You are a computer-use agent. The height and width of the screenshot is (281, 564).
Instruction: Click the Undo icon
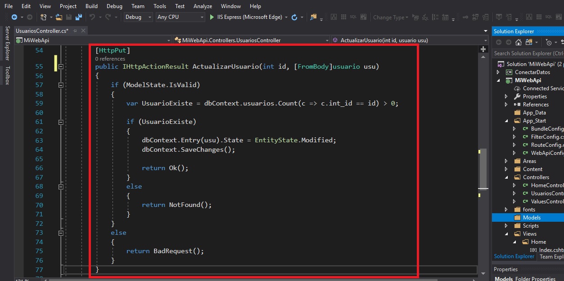tap(93, 17)
